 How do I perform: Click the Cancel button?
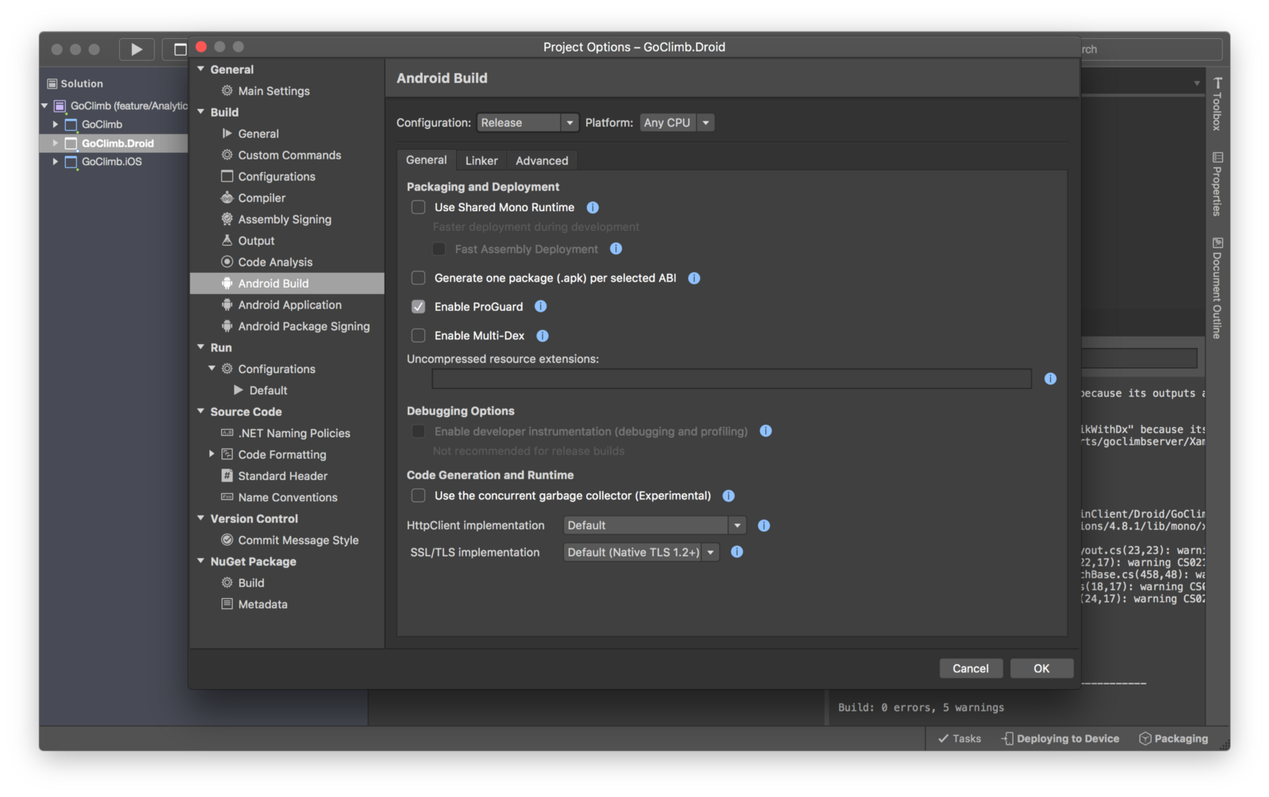tap(970, 669)
